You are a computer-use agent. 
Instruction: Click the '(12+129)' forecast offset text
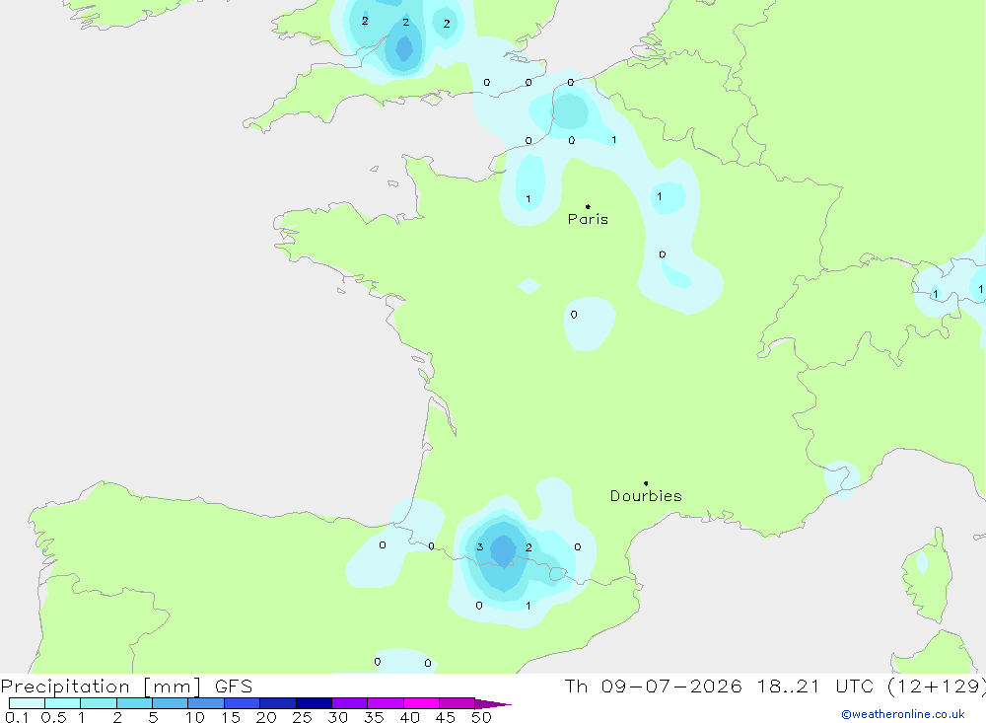pos(937,687)
